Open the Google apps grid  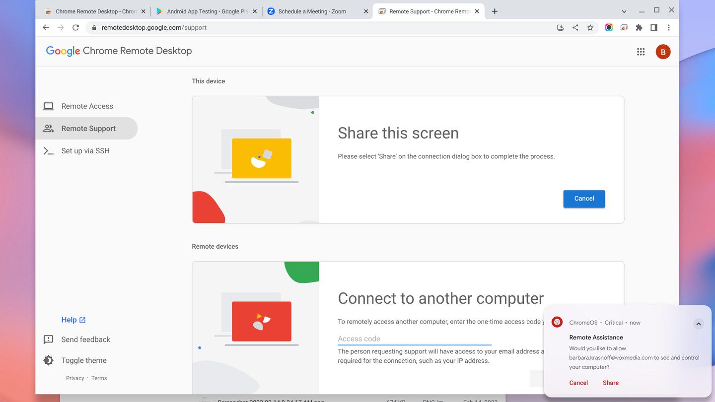pyautogui.click(x=641, y=52)
